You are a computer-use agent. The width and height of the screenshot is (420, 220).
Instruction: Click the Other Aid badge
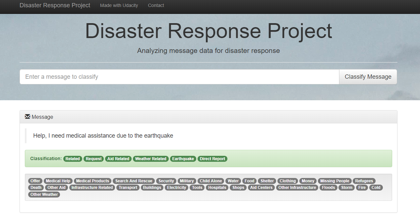(57, 188)
